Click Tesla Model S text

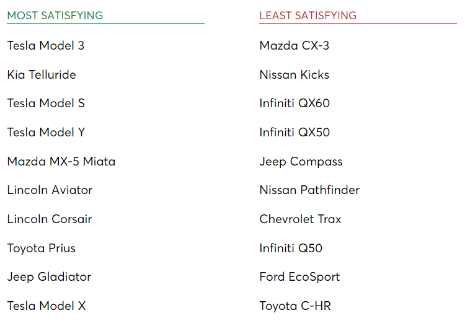46,104
